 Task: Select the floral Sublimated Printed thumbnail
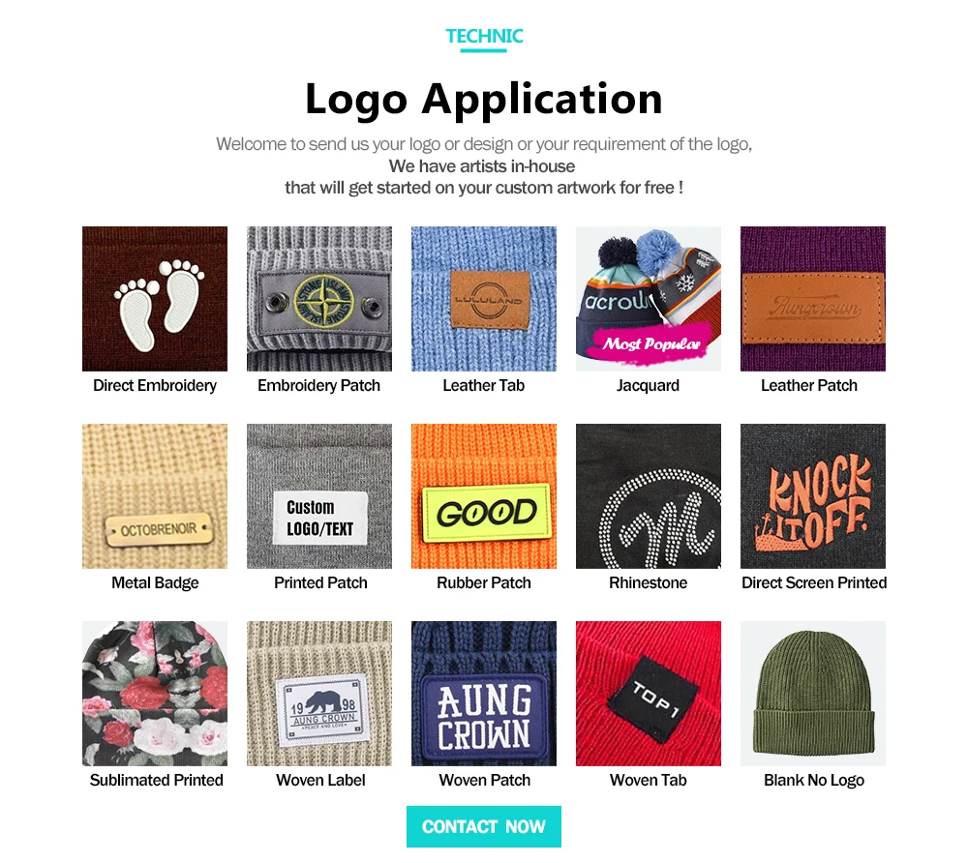(154, 694)
